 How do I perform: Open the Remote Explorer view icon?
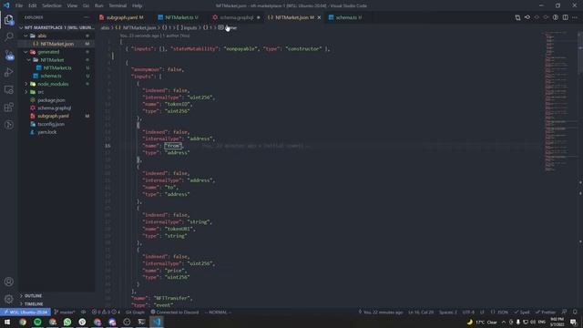click(8, 90)
